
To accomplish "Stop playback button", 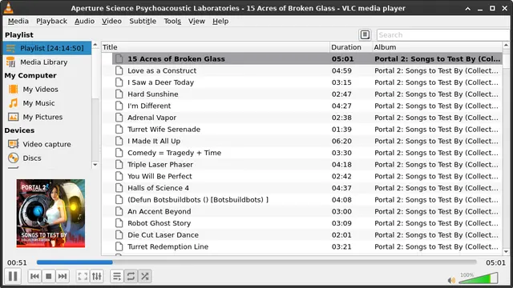I will [48, 276].
